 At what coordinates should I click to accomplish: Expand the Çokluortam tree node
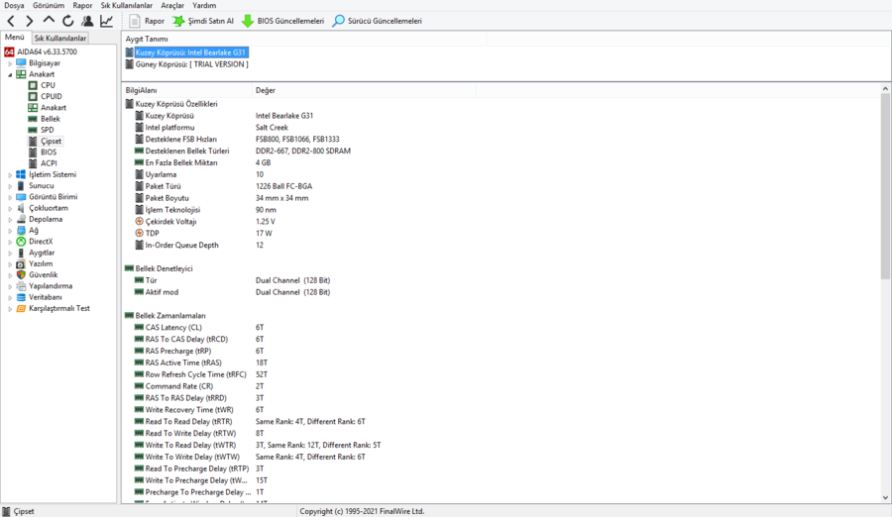[10, 208]
